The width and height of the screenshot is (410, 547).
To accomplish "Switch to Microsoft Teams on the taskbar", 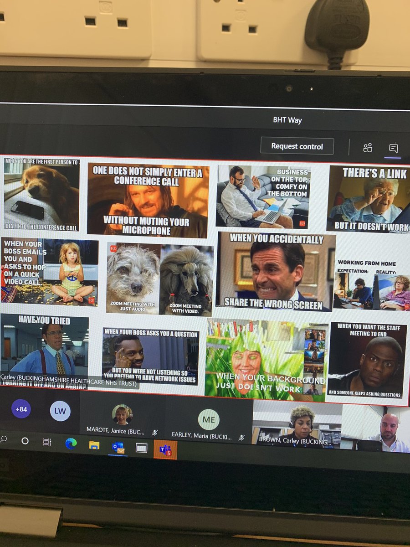I will click(165, 450).
